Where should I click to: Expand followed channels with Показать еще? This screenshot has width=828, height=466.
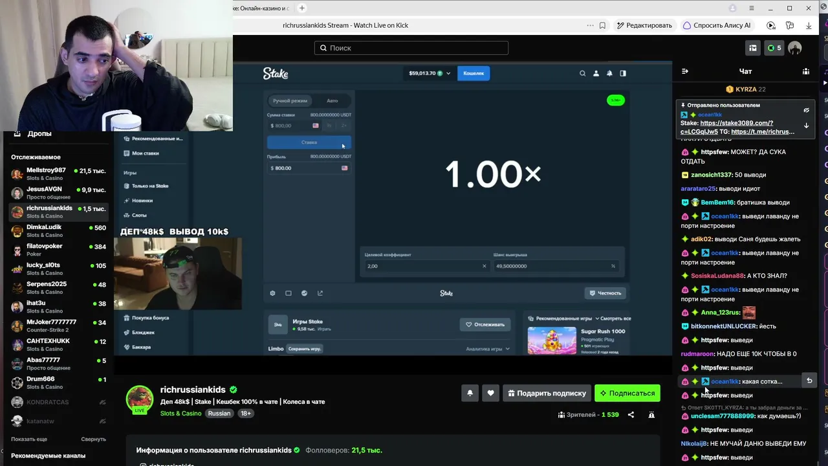(x=29, y=439)
